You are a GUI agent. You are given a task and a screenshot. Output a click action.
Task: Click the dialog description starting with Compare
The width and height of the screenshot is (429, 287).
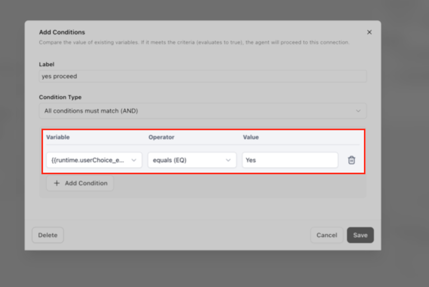[x=194, y=42]
